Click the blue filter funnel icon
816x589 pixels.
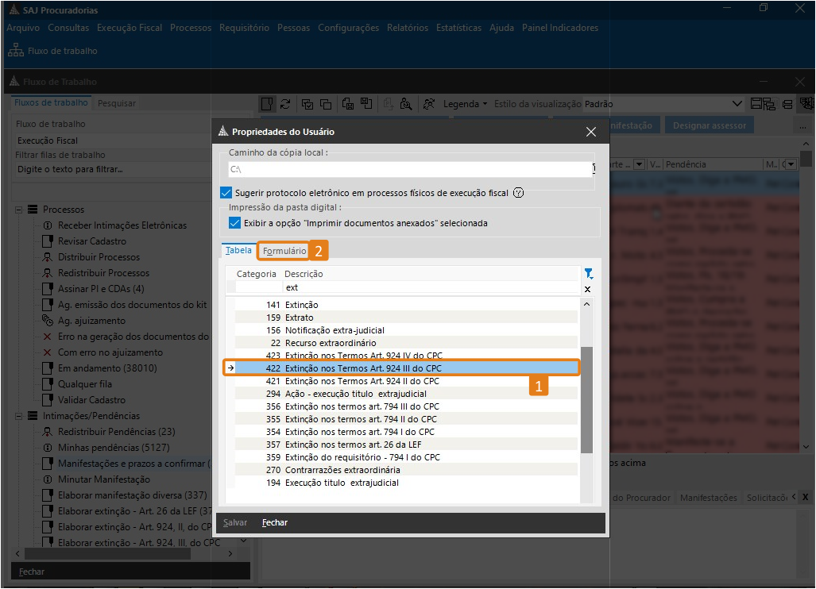tap(588, 274)
